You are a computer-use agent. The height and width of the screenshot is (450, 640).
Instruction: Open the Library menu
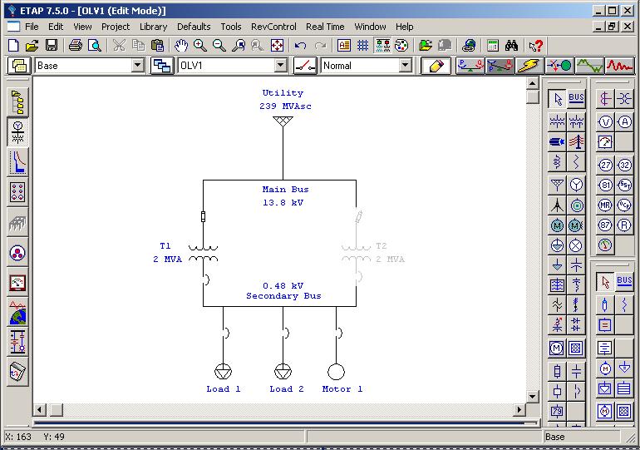pos(153,27)
